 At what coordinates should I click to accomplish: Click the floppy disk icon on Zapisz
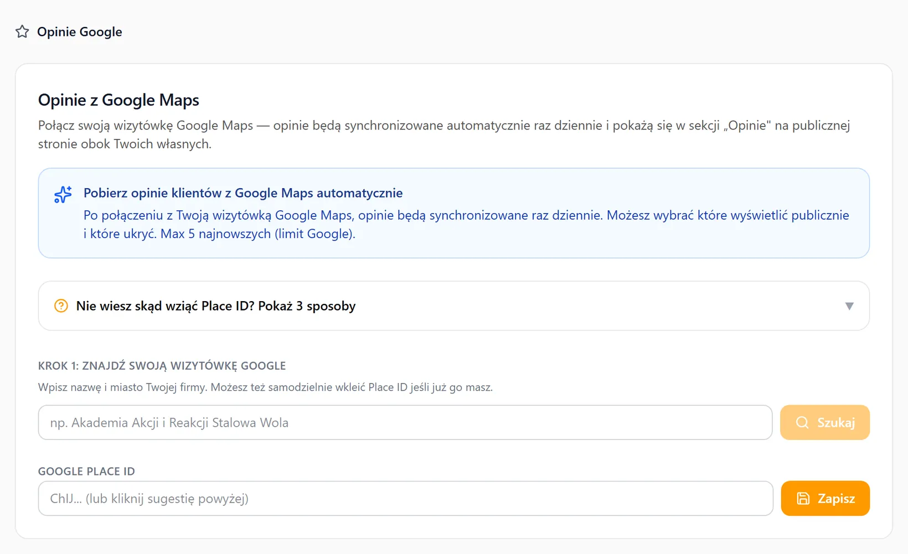click(x=803, y=498)
